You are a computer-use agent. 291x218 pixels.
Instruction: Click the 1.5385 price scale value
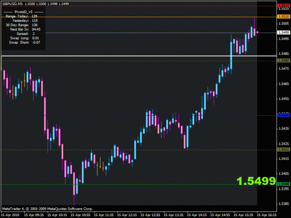click(284, 204)
